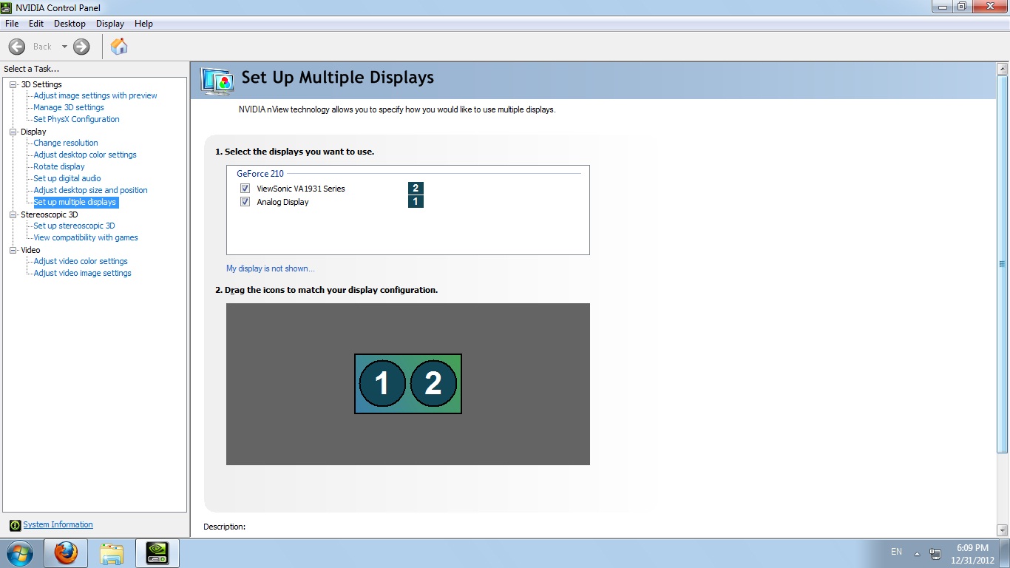Uncheck the ViewSonic VA1931 Series display
Screen dimensions: 1010x568
[245, 189]
